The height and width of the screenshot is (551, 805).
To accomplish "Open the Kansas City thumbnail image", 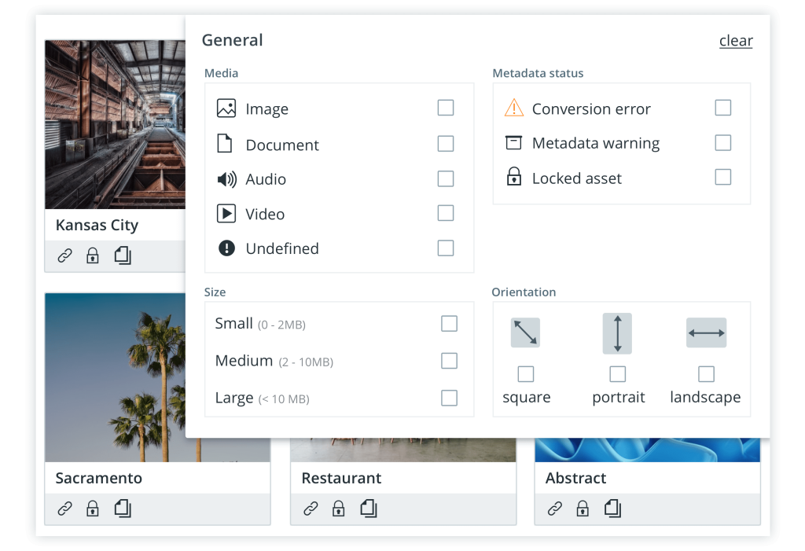I will point(115,124).
